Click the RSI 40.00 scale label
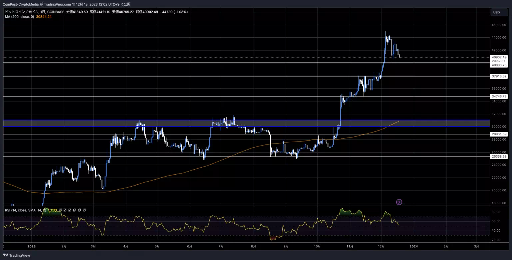This screenshot has width=512, height=260. 496,231
